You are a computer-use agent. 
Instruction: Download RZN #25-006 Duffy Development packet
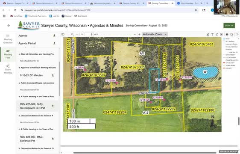[53, 106]
